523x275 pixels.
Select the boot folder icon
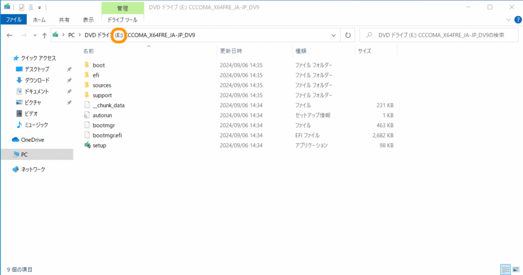tap(87, 65)
